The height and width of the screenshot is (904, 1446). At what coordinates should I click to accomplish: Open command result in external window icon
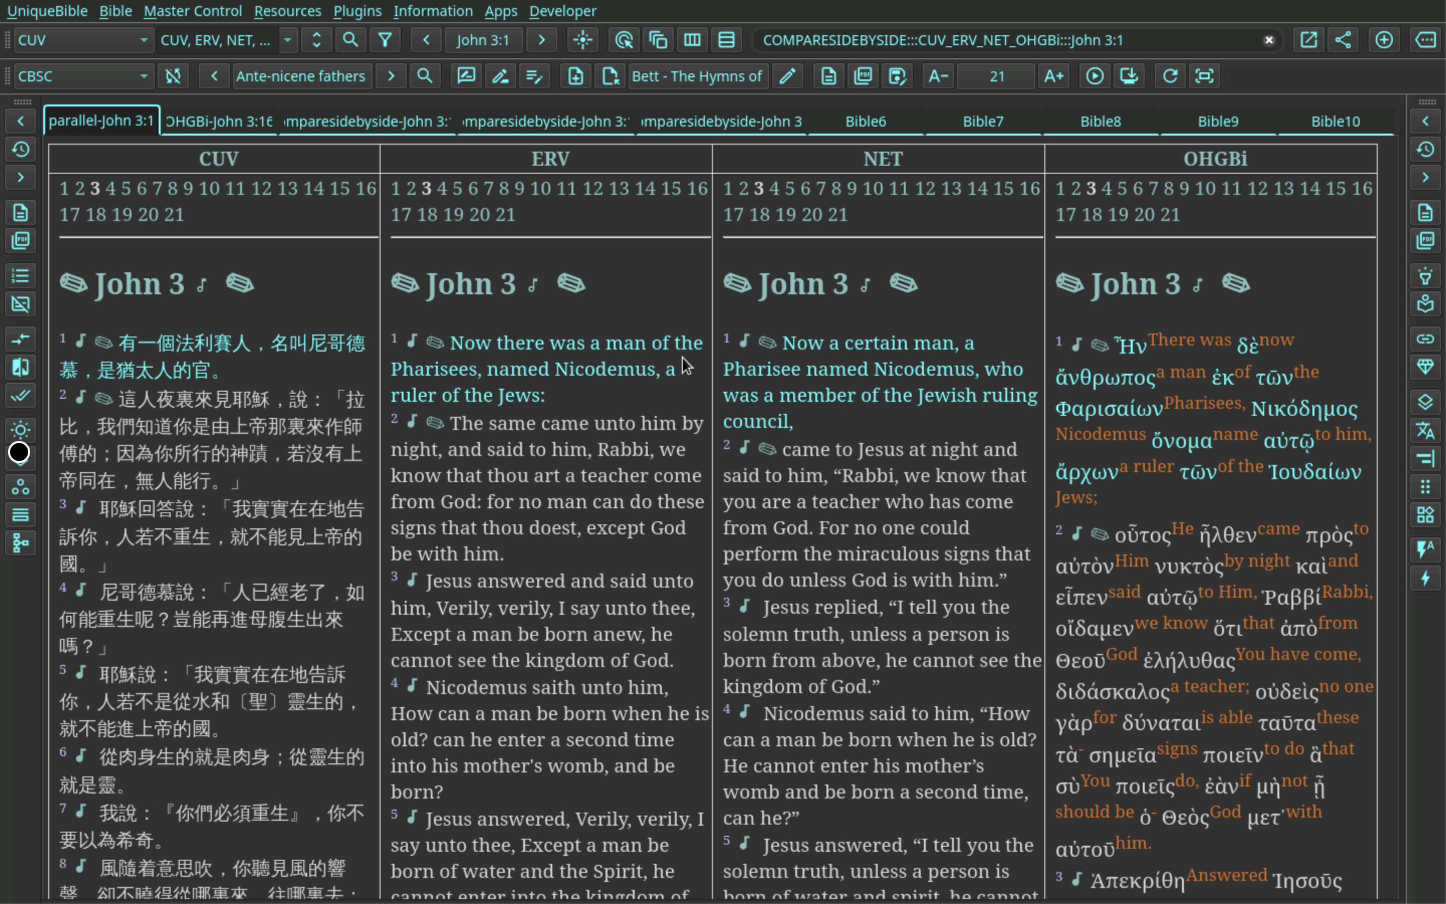click(1308, 40)
